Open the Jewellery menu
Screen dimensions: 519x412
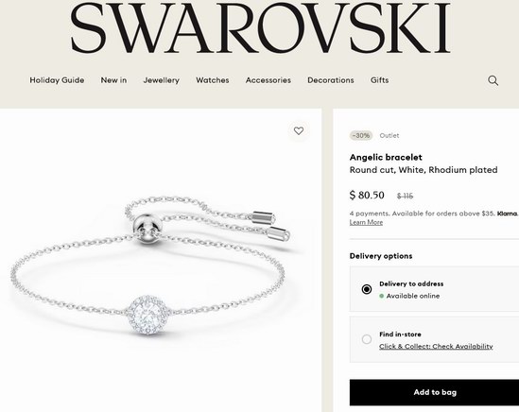[162, 80]
